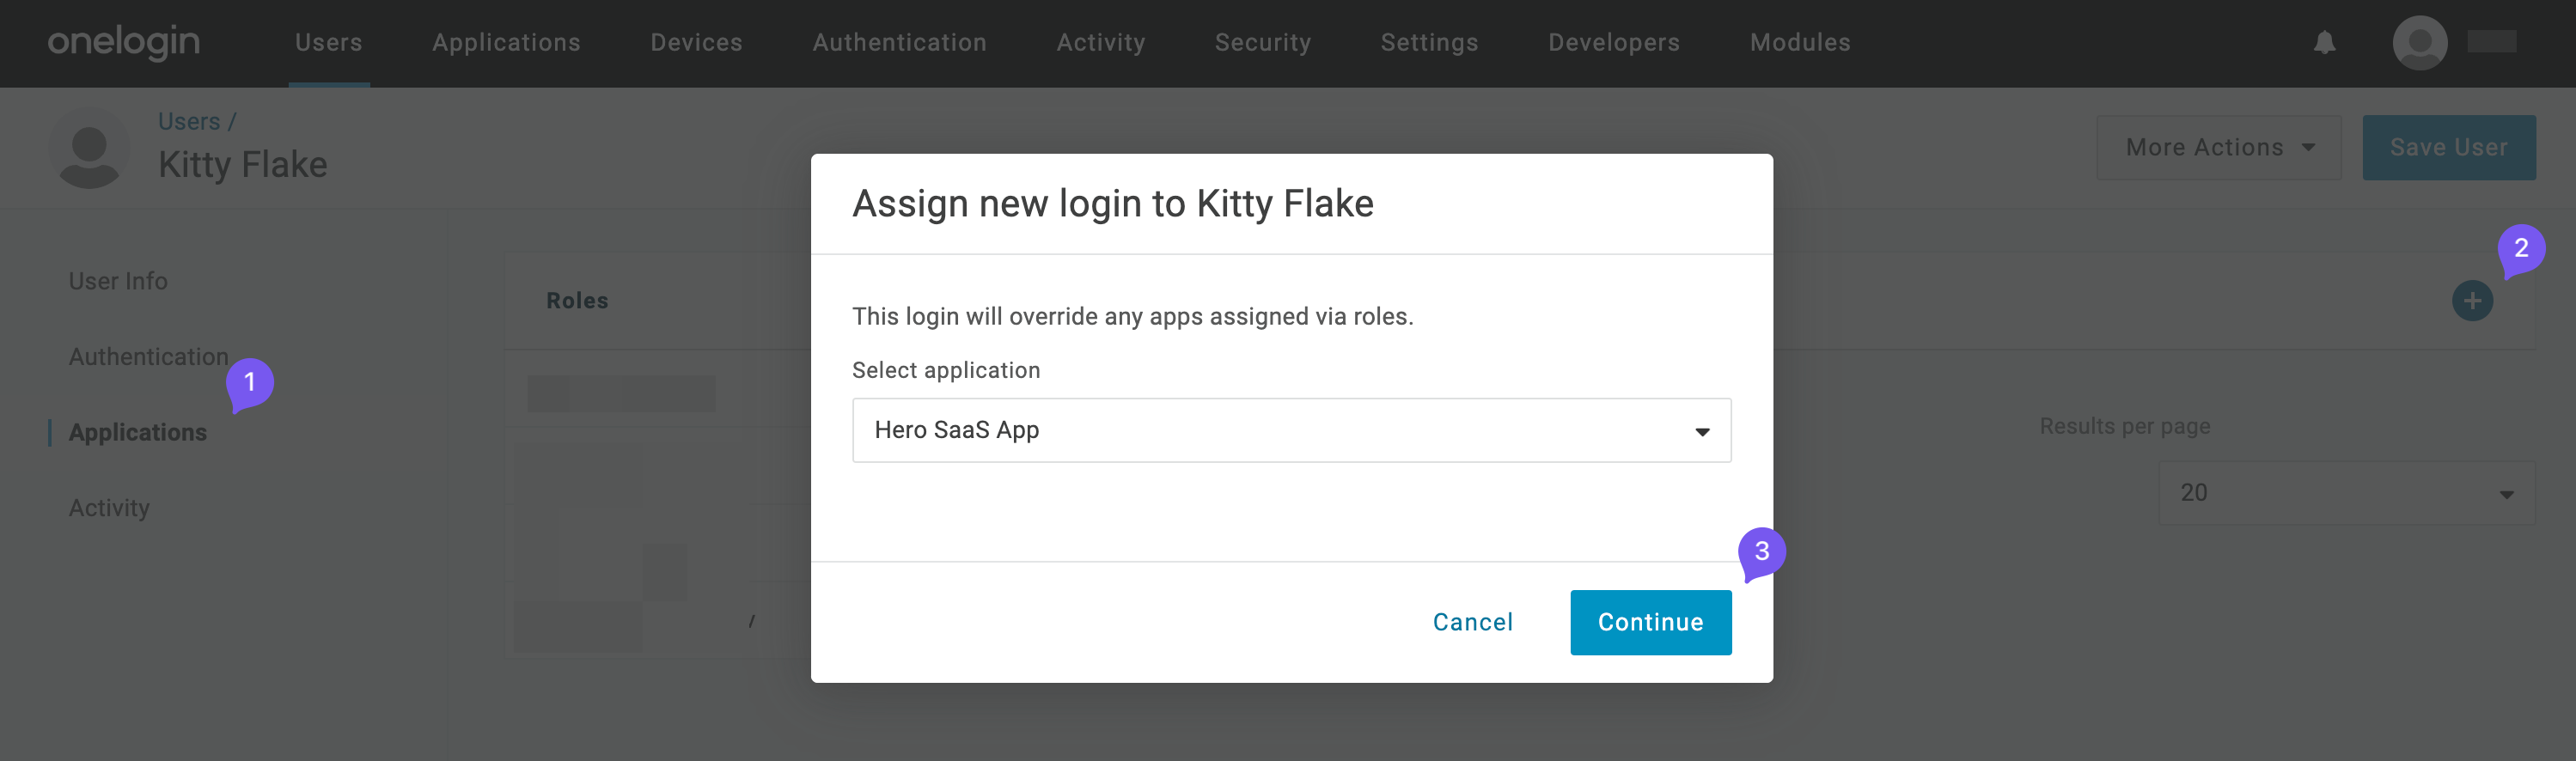Select Settings in the top navigation

point(1429,42)
